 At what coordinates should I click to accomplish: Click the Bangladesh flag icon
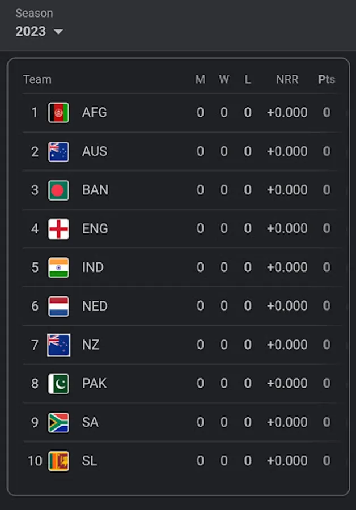pyautogui.click(x=58, y=190)
